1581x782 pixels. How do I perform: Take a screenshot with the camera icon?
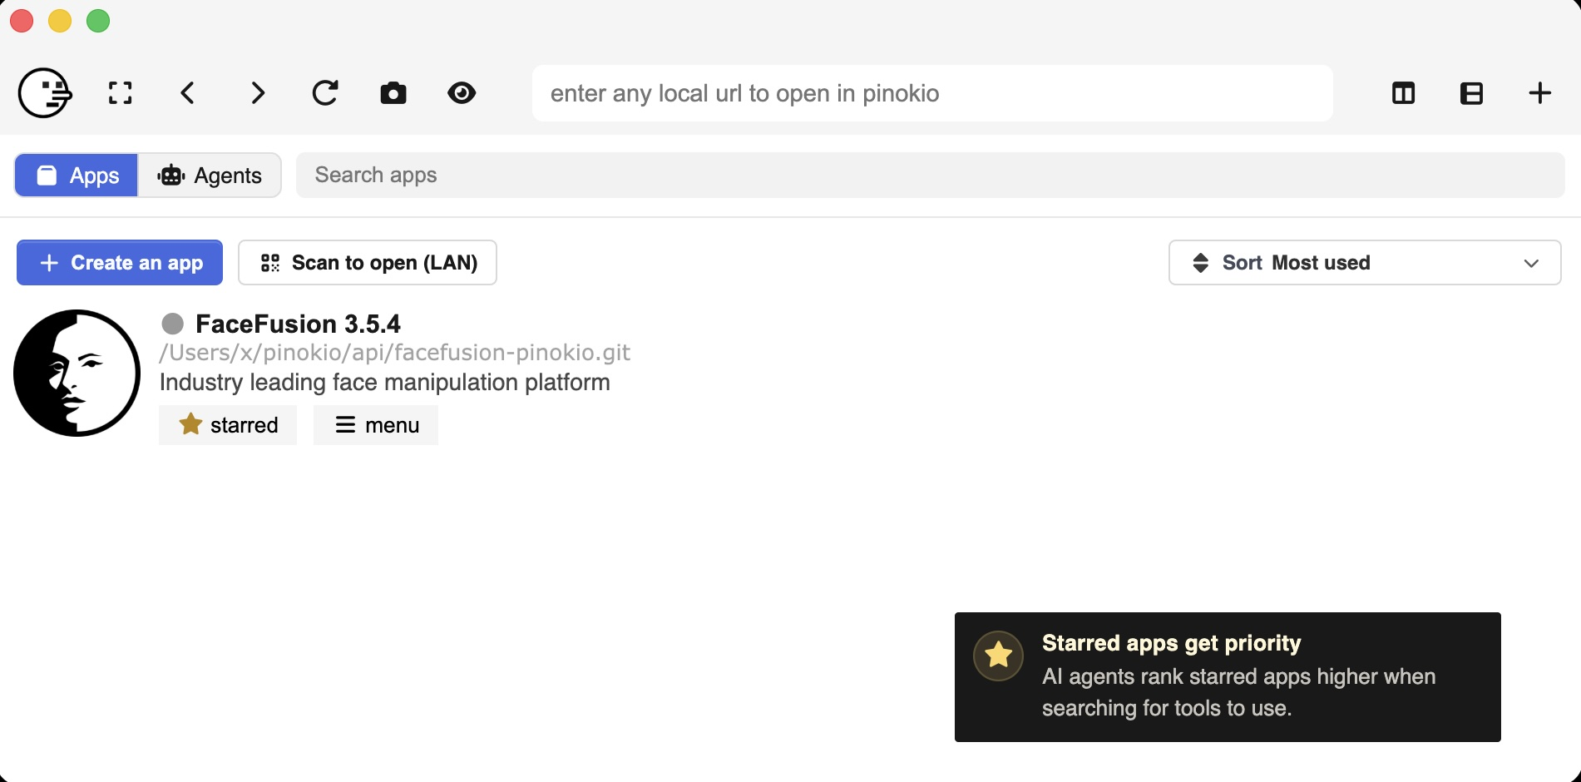pyautogui.click(x=393, y=93)
